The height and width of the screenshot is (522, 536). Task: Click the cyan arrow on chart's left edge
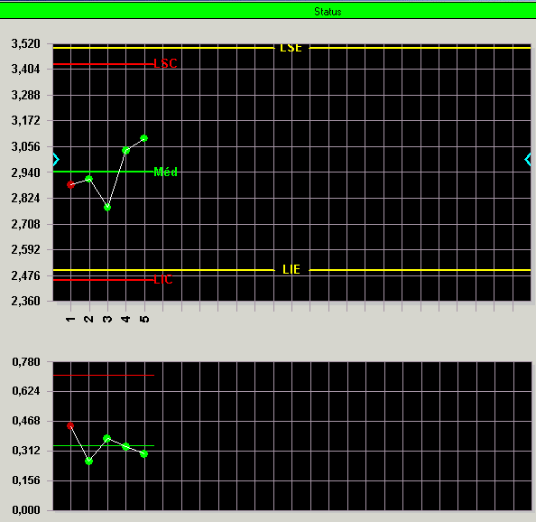click(x=56, y=160)
